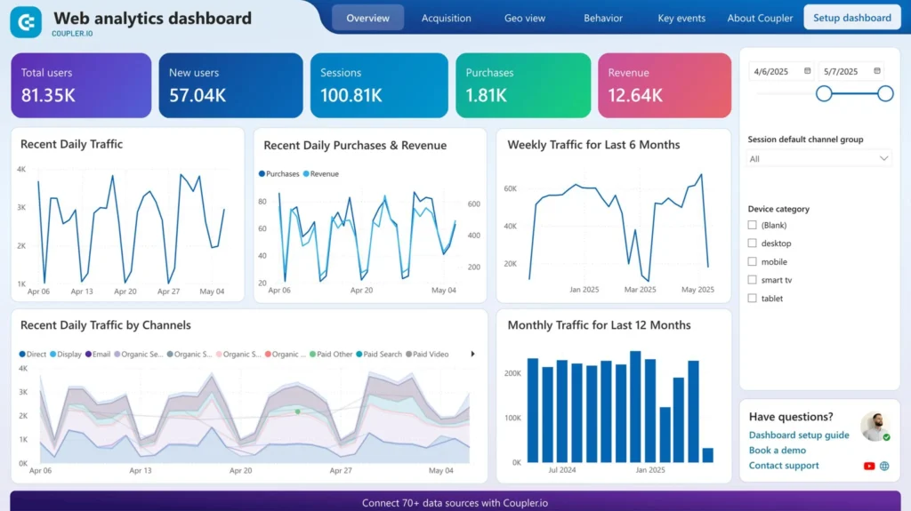The width and height of the screenshot is (911, 511).
Task: Click the Recent Daily Traffic by Channels title
Action: pos(106,325)
